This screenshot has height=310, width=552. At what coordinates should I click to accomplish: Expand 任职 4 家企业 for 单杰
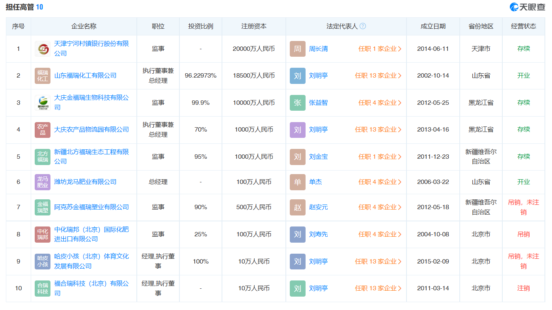(380, 182)
